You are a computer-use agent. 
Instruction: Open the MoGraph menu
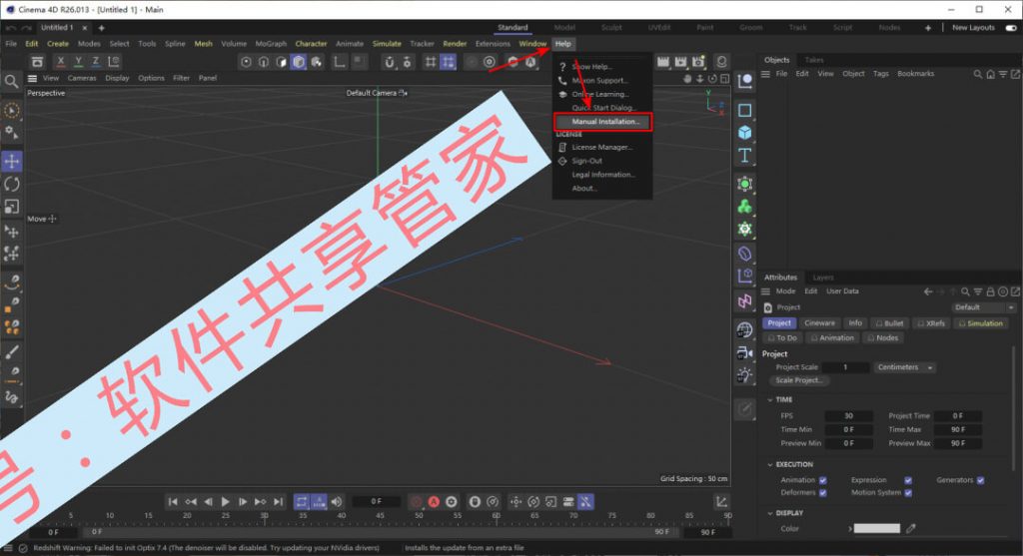pyautogui.click(x=271, y=44)
